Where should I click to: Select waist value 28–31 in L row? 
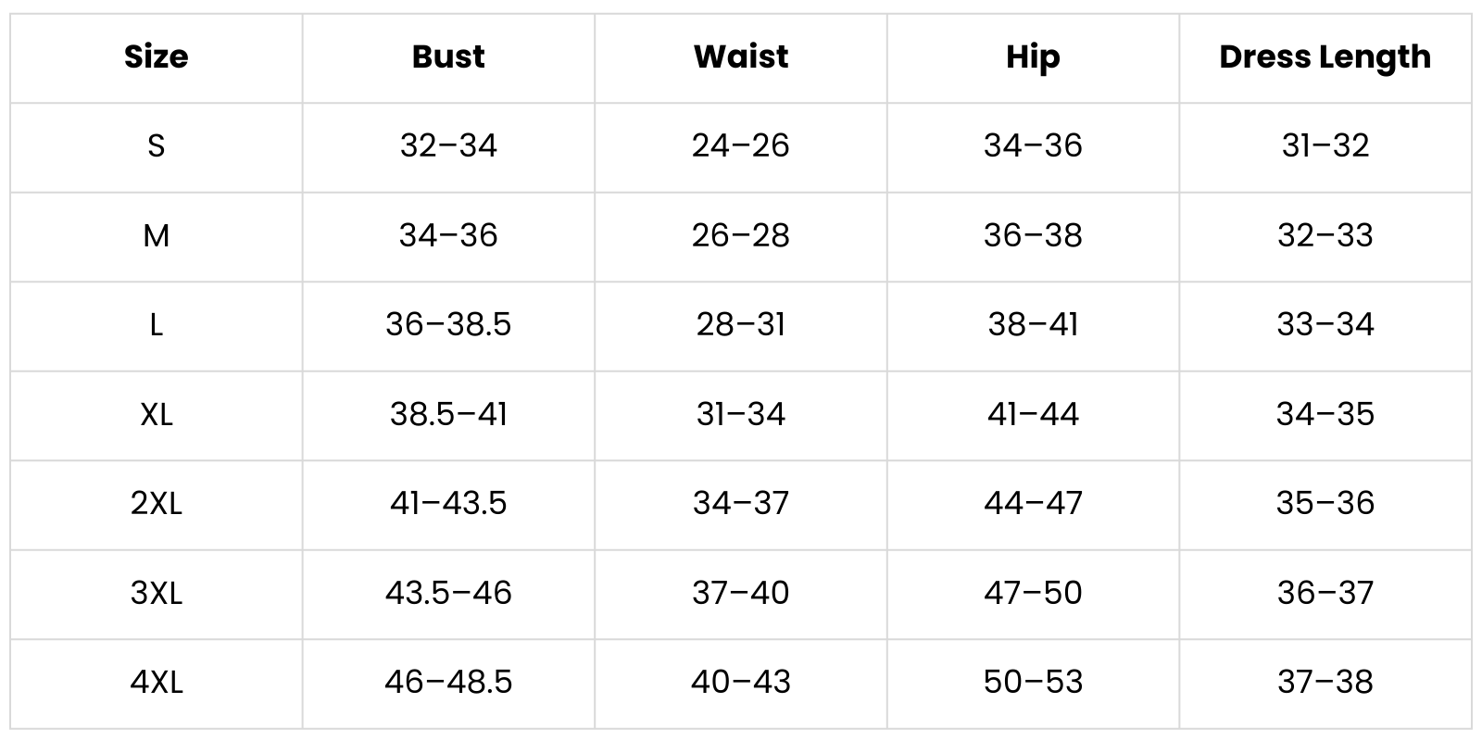coord(741,324)
